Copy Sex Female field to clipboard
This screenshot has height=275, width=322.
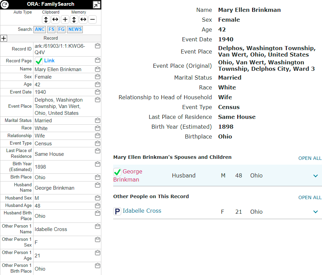tap(98, 77)
